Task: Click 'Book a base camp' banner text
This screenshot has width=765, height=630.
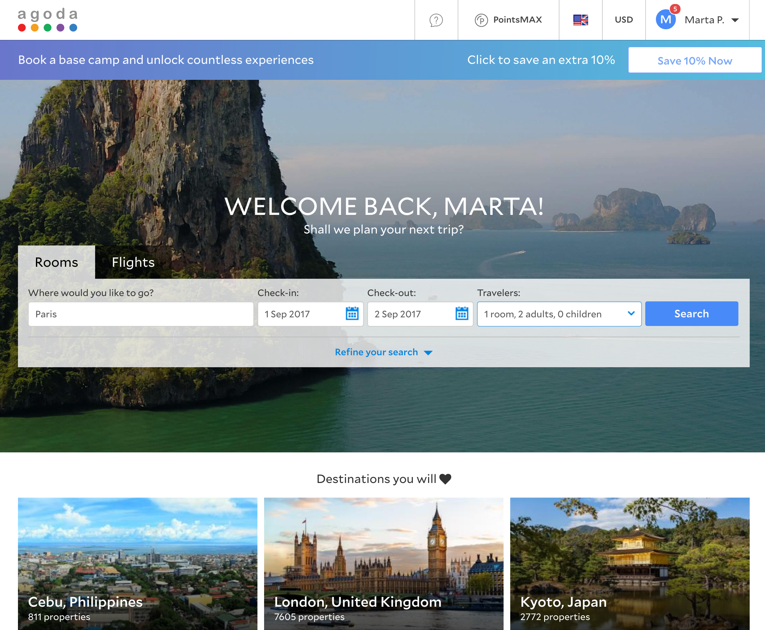Action: [166, 60]
